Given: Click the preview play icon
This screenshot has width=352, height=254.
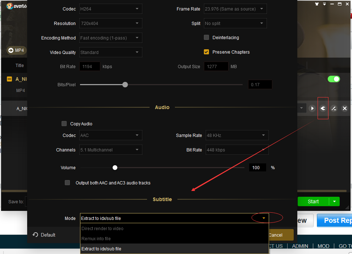Looking at the screenshot, I should point(312,108).
